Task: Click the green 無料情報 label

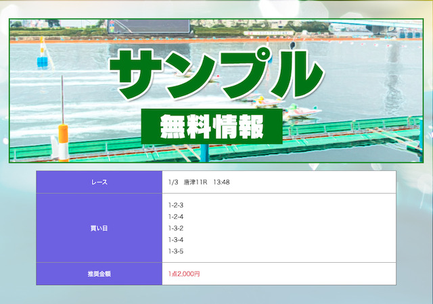Action: (211, 126)
